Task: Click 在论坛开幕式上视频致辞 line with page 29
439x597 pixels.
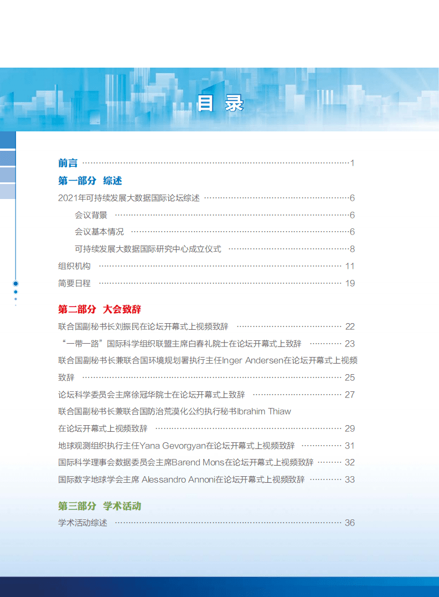Action: coord(206,428)
